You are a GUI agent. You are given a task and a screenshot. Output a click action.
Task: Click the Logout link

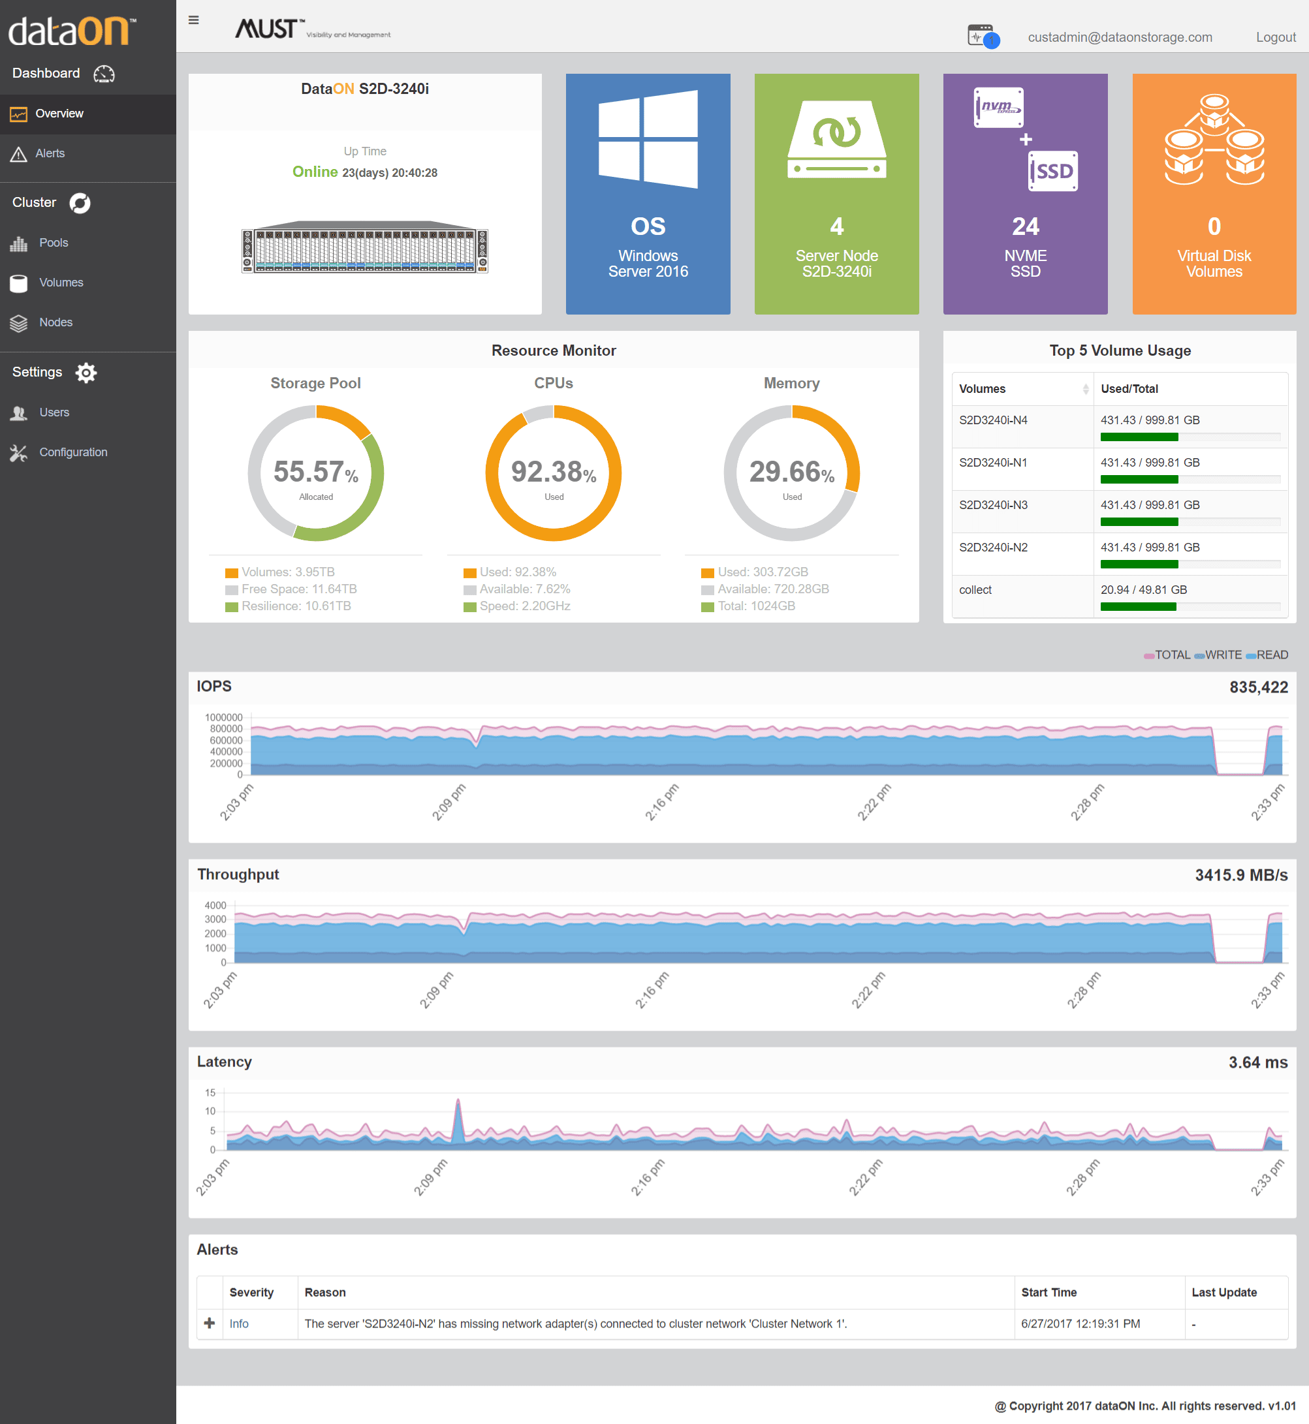(1275, 37)
